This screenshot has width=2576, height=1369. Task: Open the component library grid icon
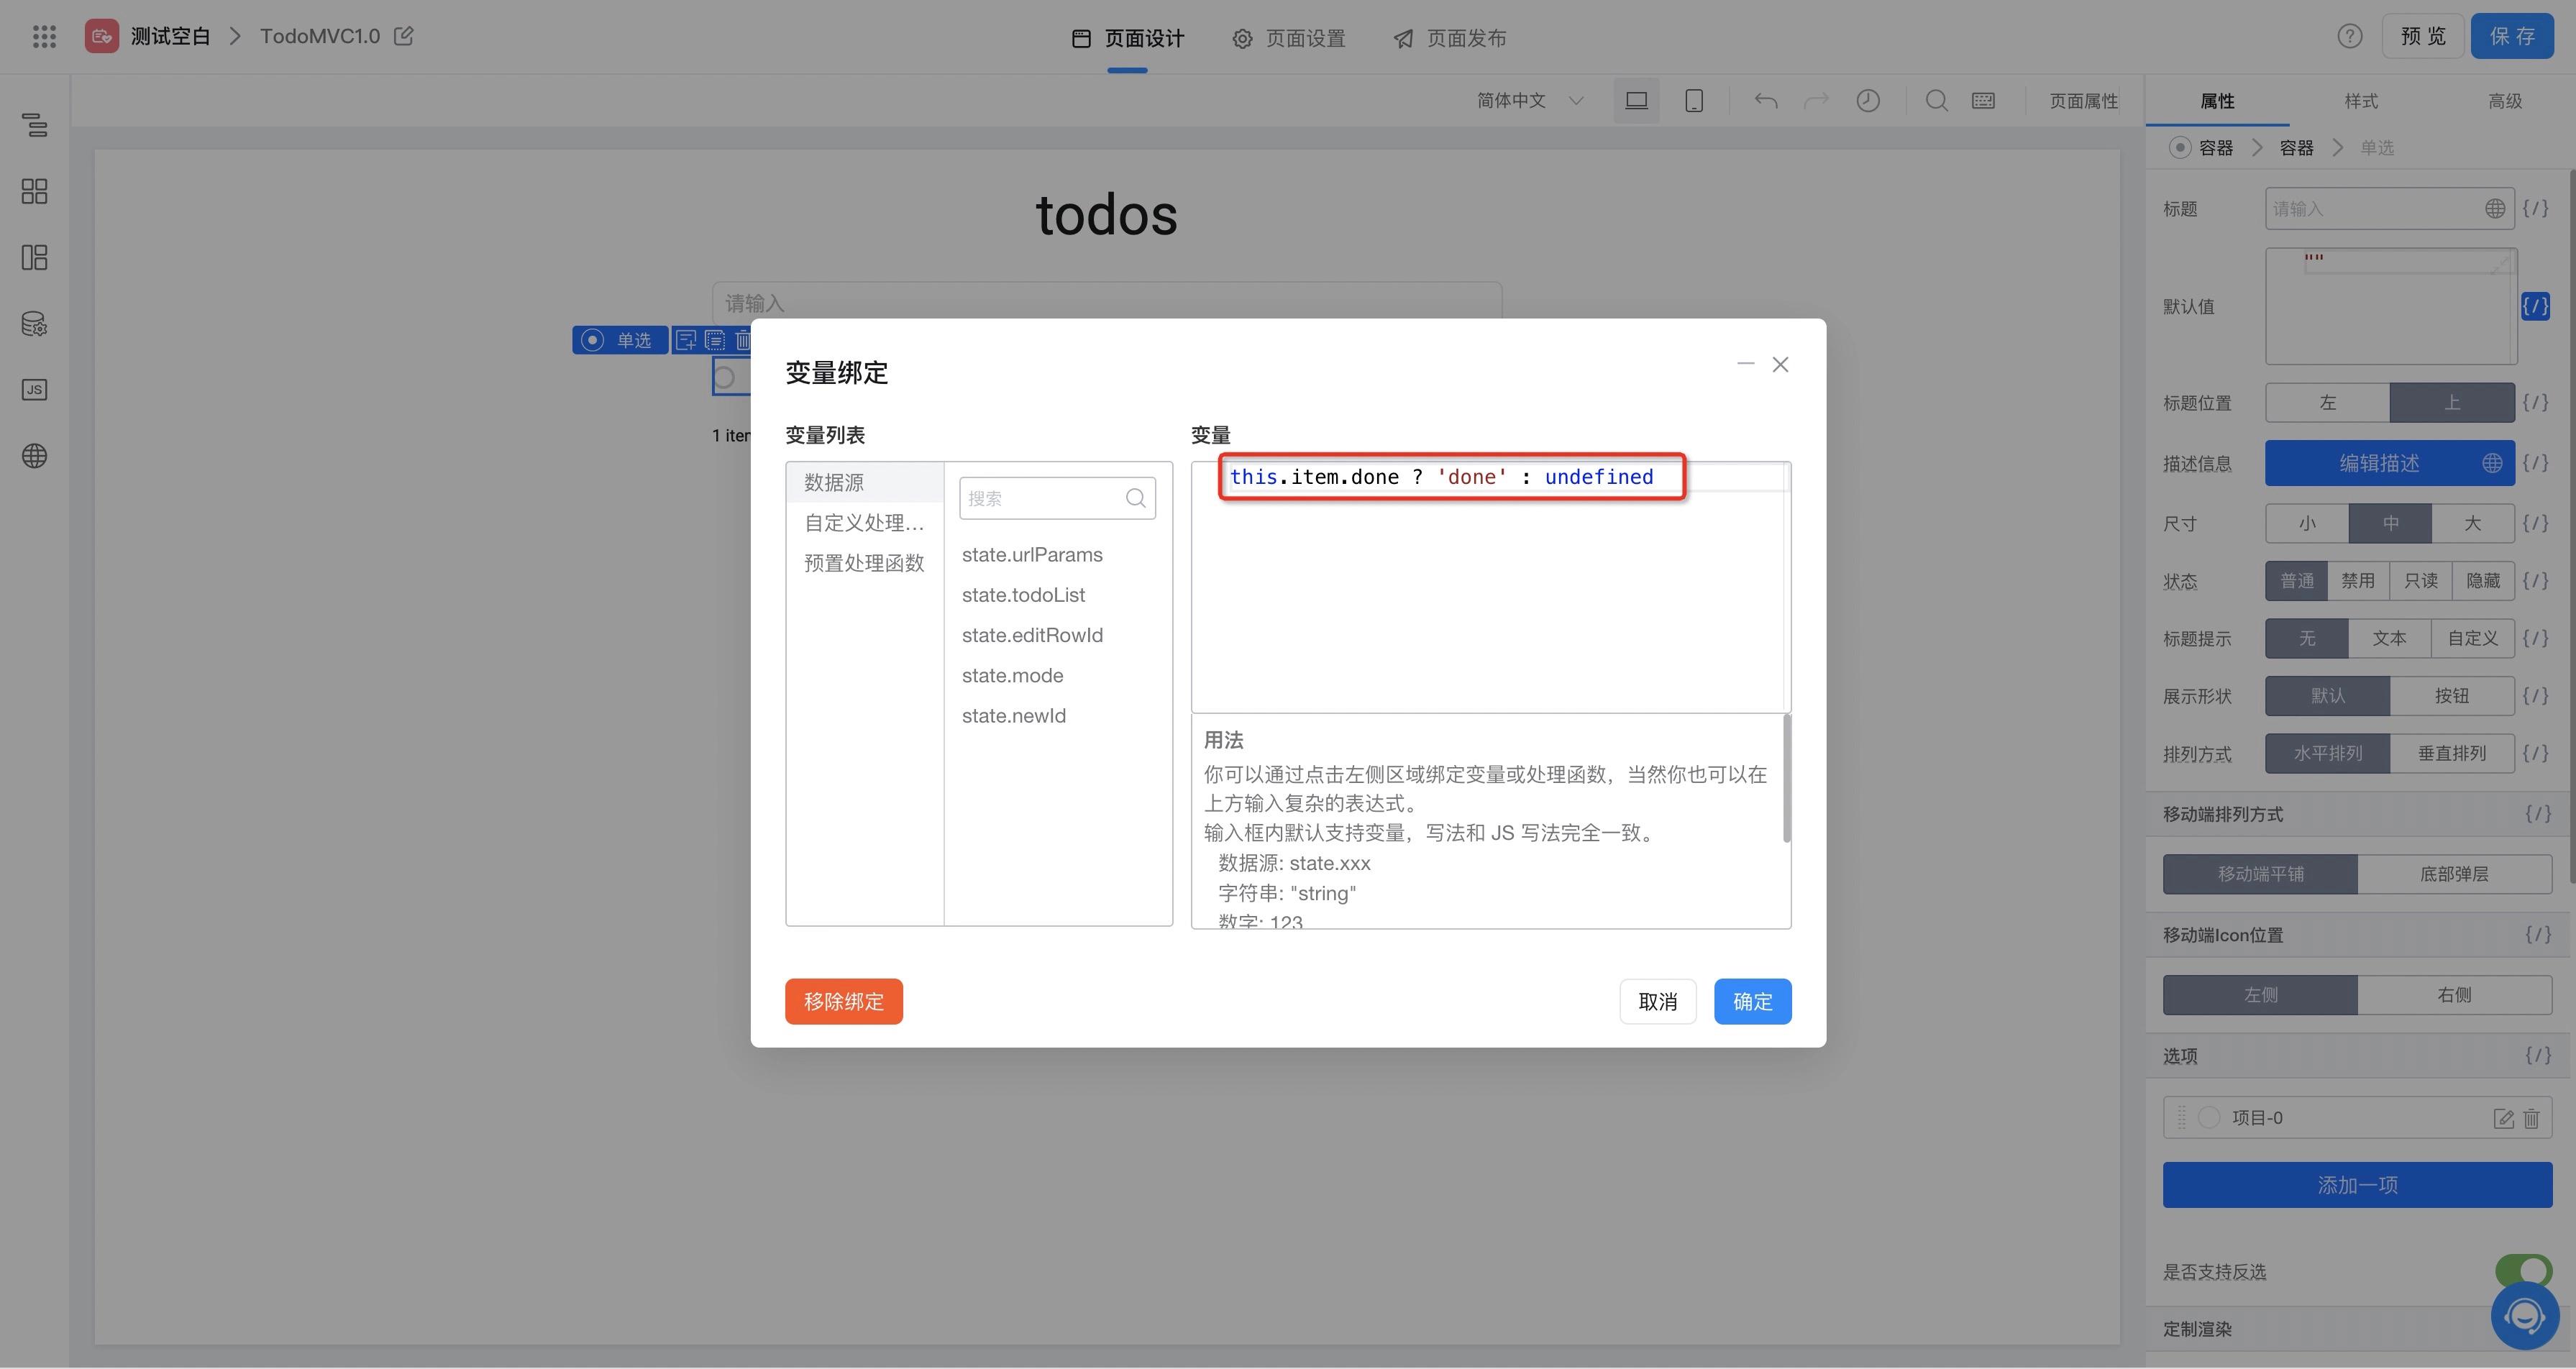(34, 191)
